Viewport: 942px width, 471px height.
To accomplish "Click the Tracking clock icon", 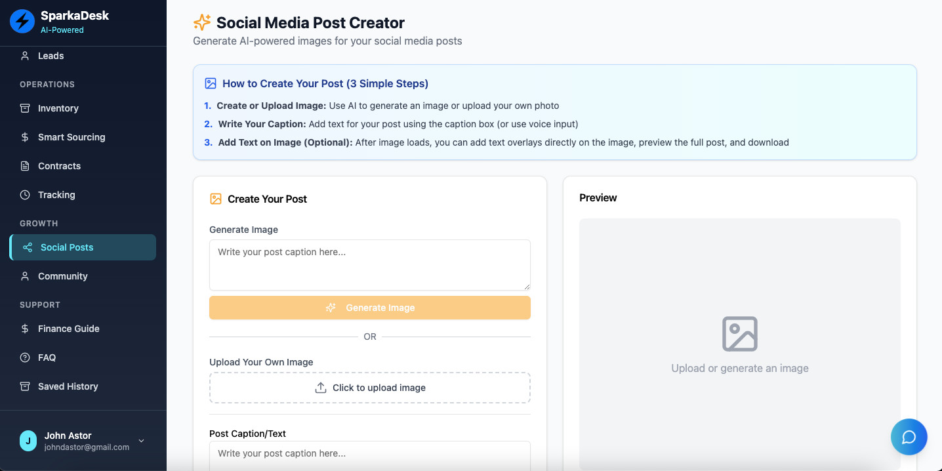I will (x=25, y=195).
